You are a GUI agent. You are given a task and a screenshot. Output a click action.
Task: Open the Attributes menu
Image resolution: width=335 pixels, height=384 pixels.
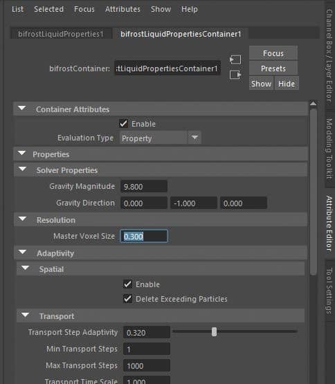[123, 9]
